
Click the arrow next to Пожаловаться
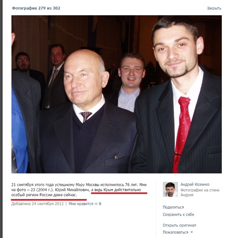click(x=192, y=232)
